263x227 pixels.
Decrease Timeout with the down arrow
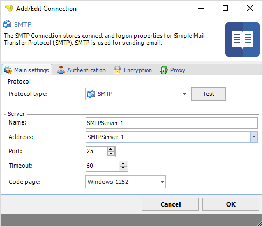tap(123, 168)
